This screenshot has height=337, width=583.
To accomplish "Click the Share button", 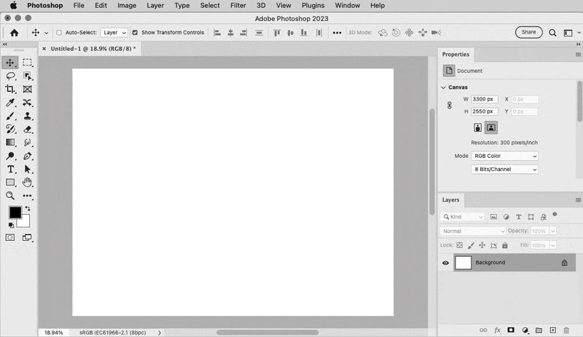I will click(529, 32).
